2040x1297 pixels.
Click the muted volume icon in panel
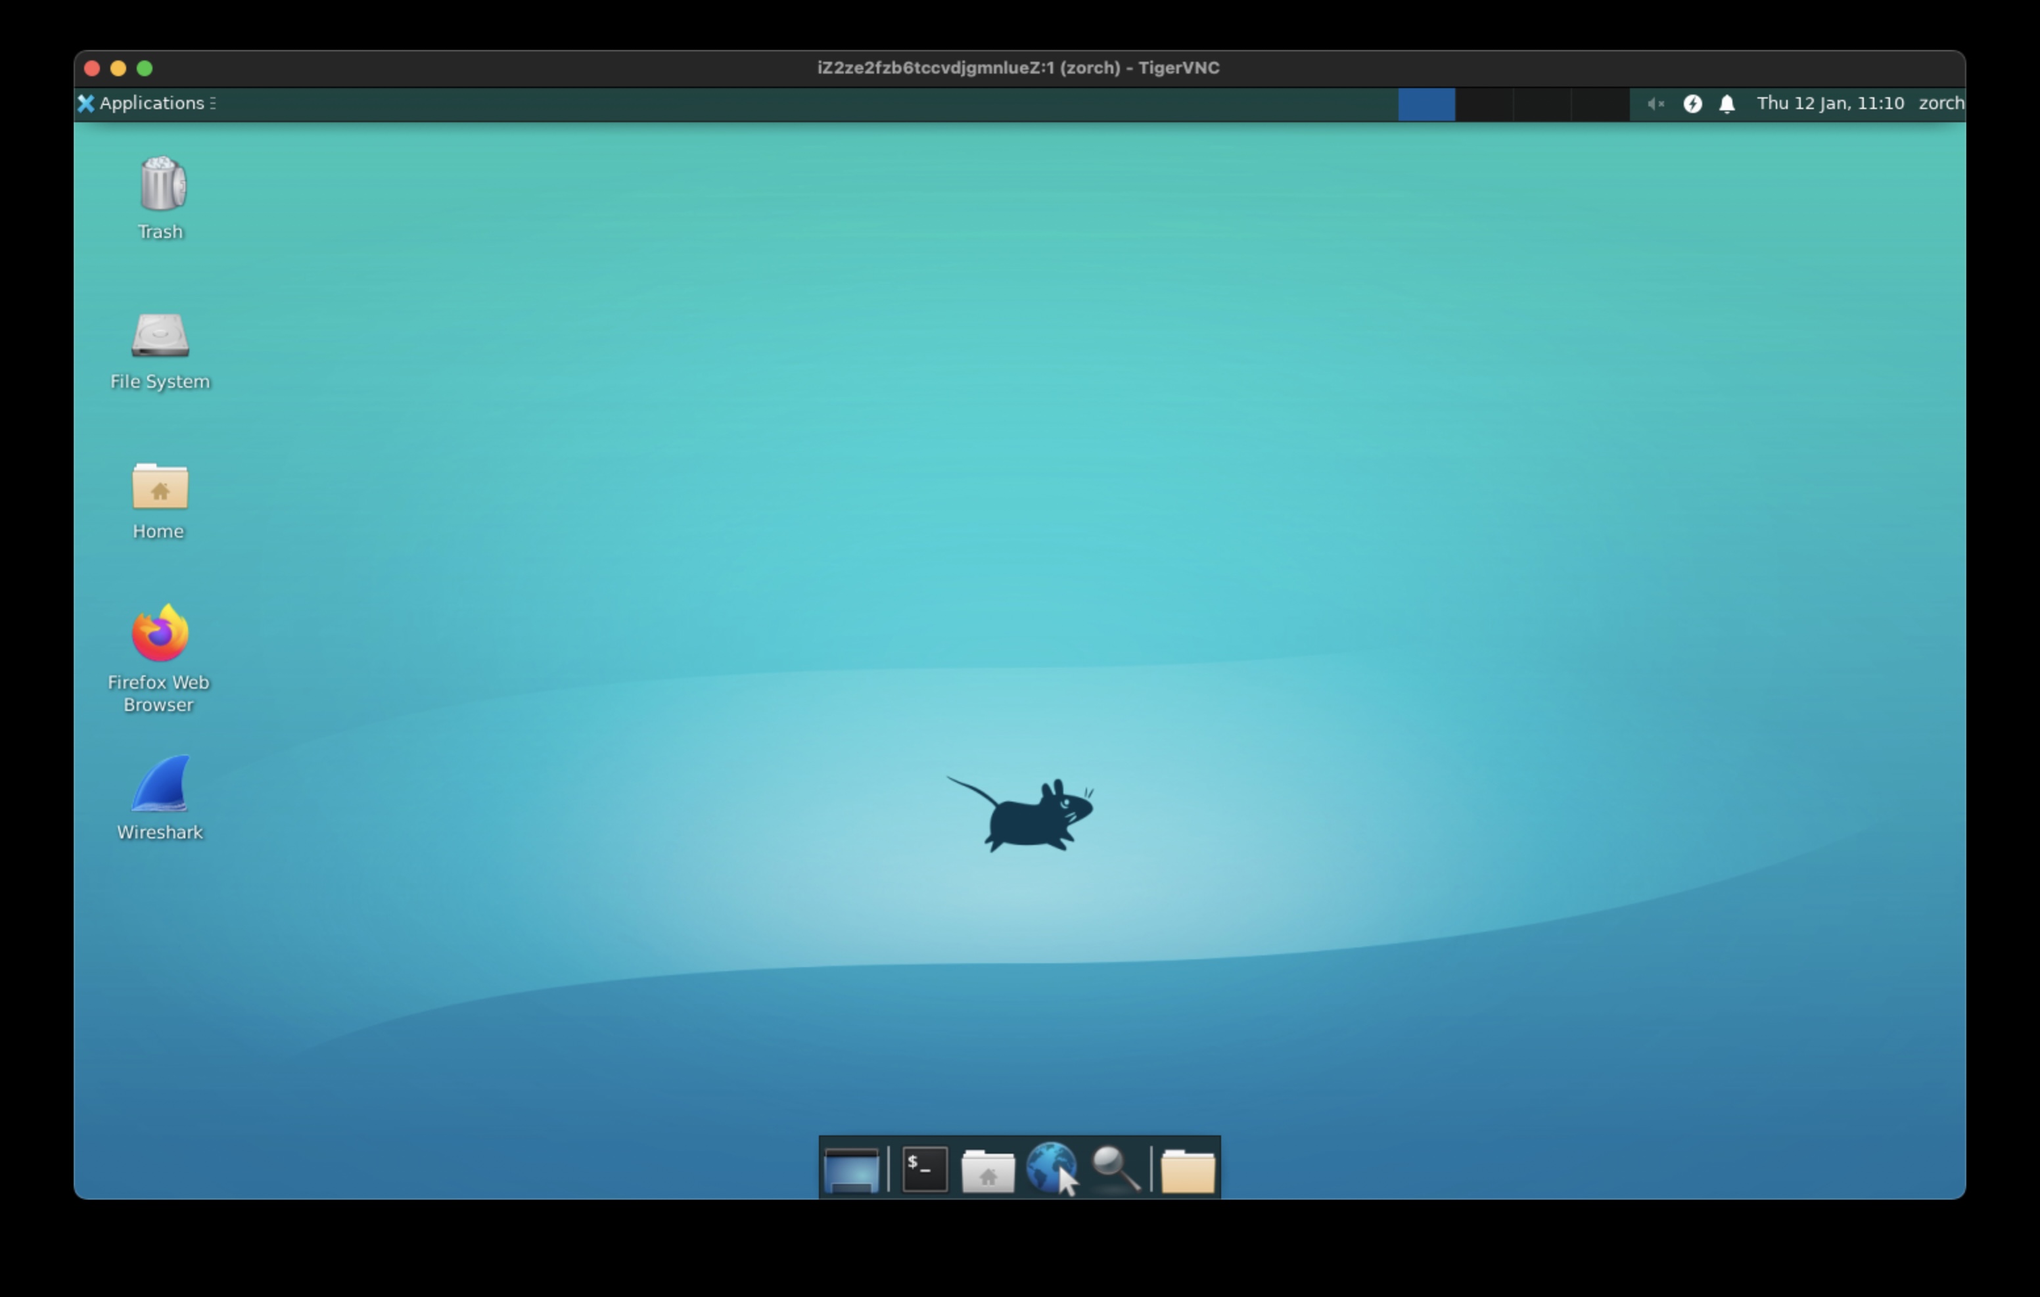[1656, 103]
